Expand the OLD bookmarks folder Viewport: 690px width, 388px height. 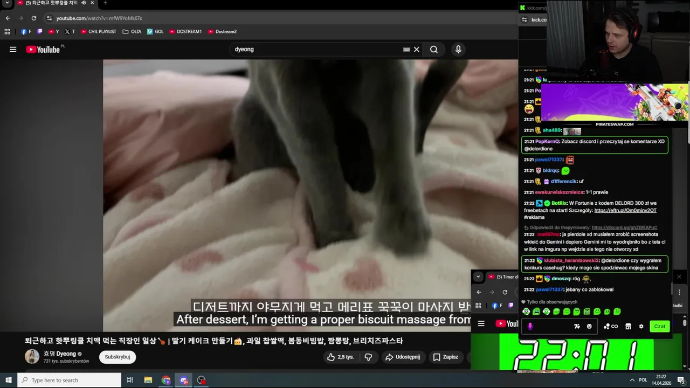(132, 32)
